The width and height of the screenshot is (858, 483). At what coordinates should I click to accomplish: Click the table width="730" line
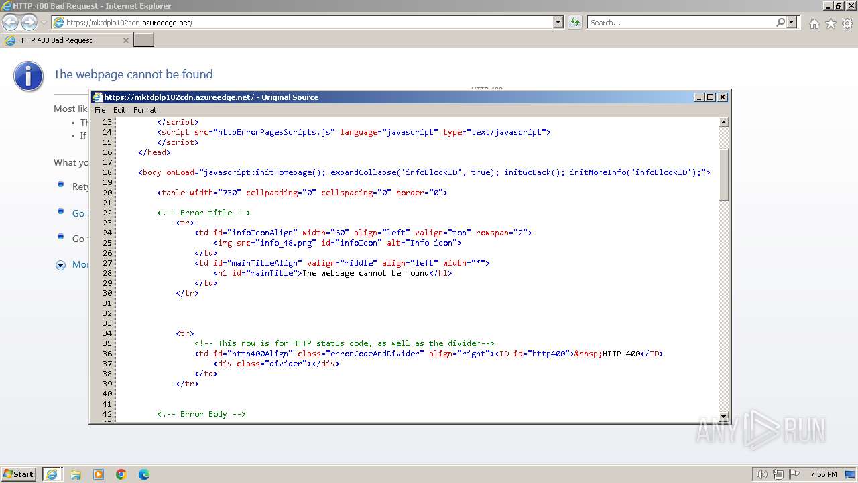pyautogui.click(x=302, y=193)
